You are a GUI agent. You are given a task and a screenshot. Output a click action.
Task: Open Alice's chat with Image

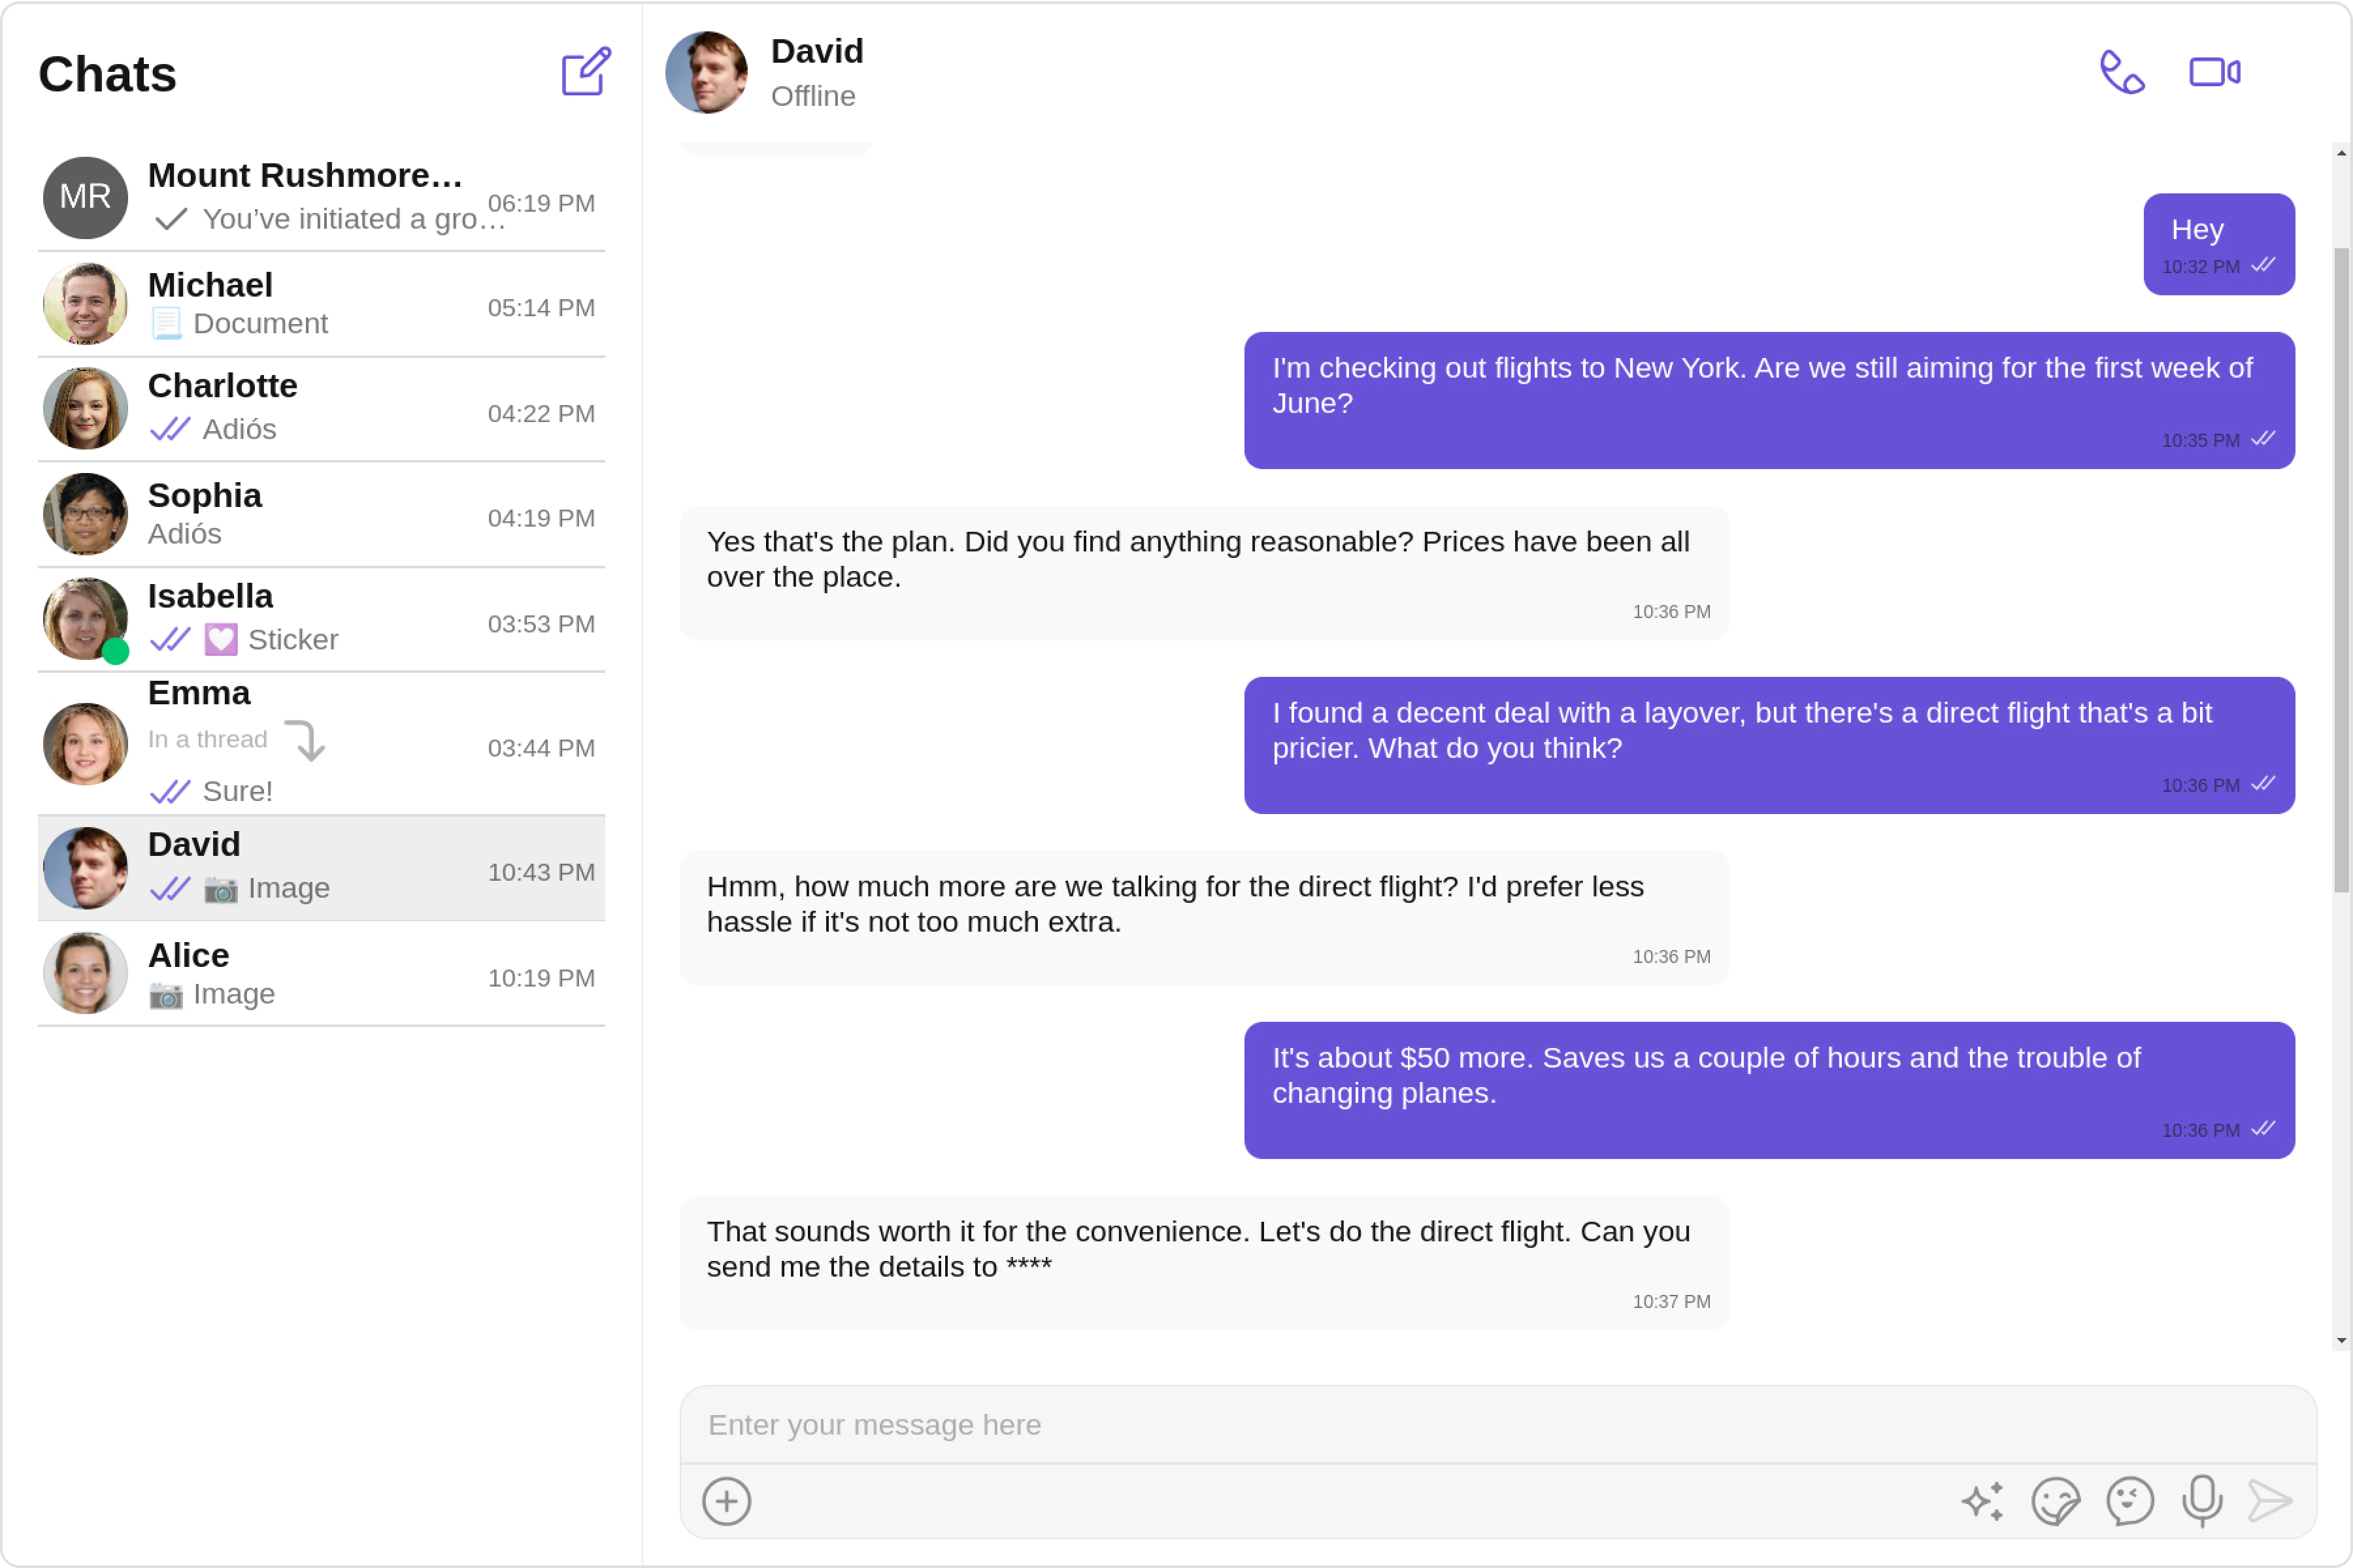coord(320,974)
